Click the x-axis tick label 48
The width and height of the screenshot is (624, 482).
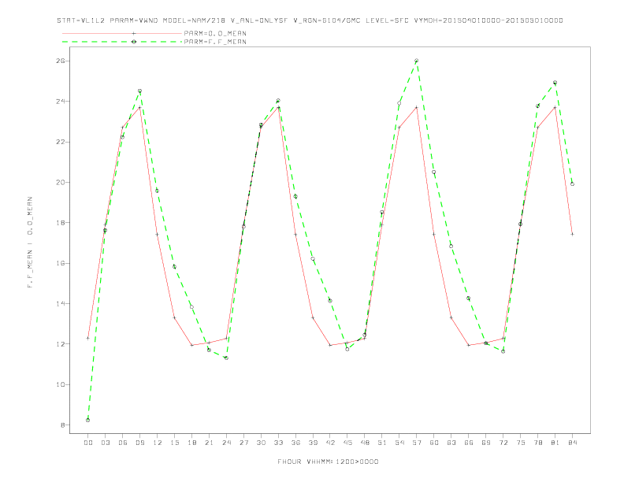tap(365, 443)
